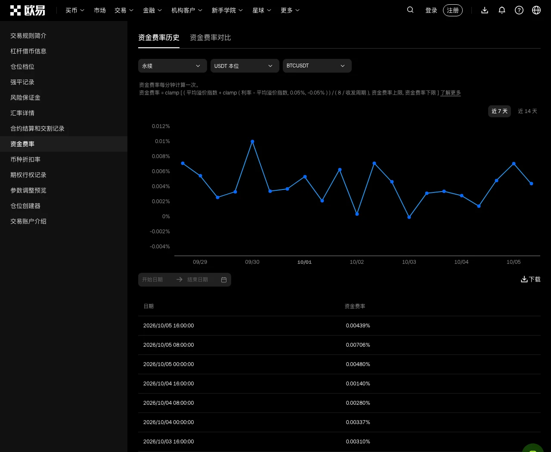Open the USDT 本位 dropdown

coord(245,66)
